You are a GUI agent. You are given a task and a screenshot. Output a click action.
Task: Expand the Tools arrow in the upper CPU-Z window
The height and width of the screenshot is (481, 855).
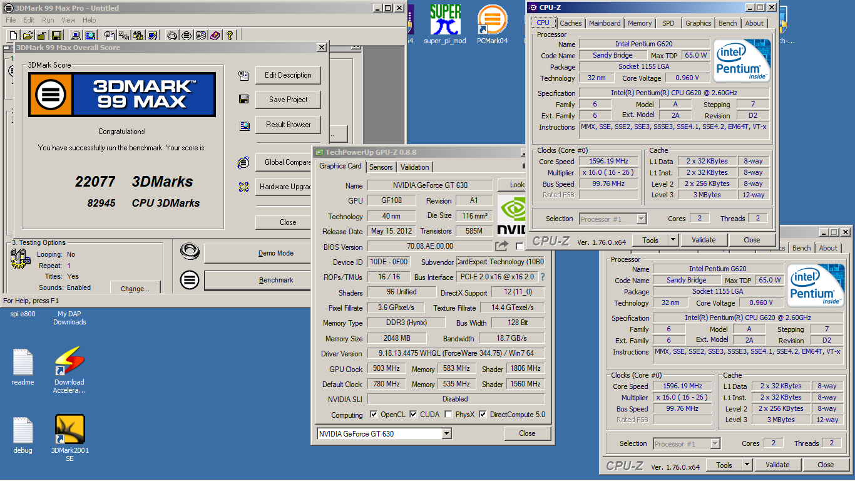(x=673, y=240)
